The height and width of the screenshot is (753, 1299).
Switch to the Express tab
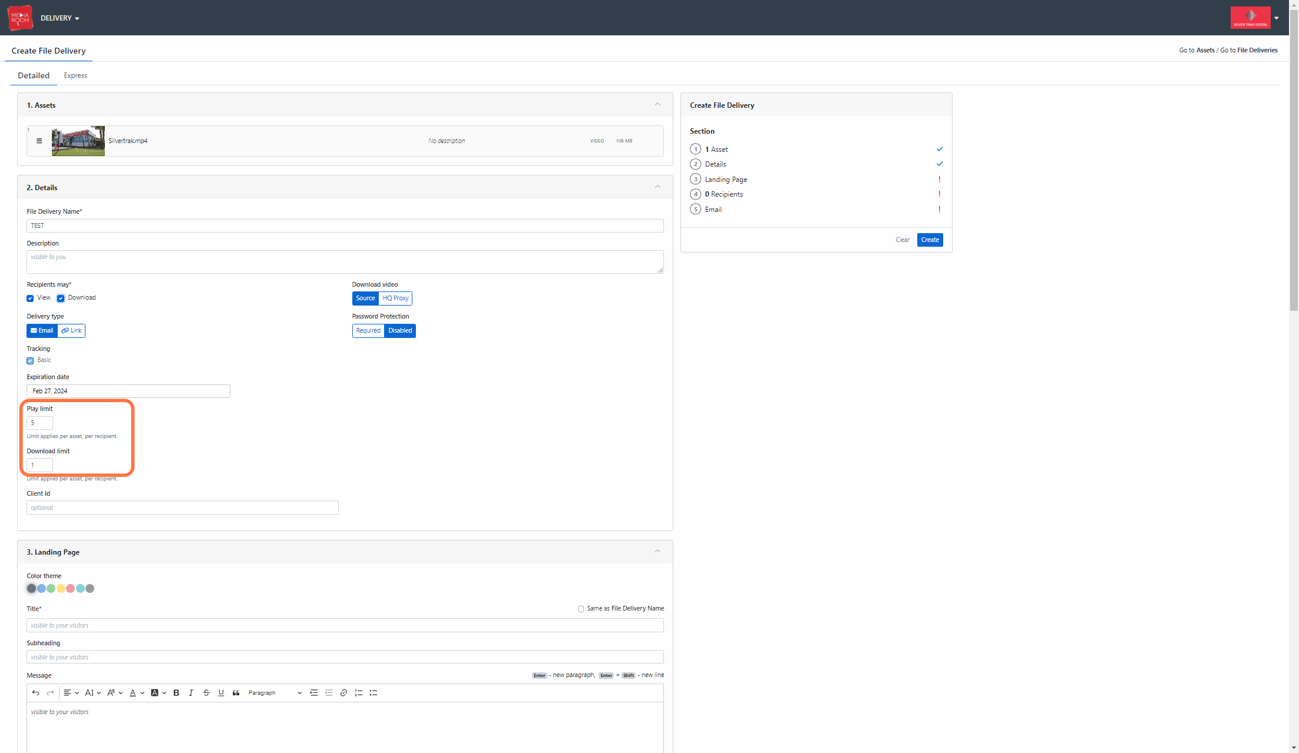point(75,75)
